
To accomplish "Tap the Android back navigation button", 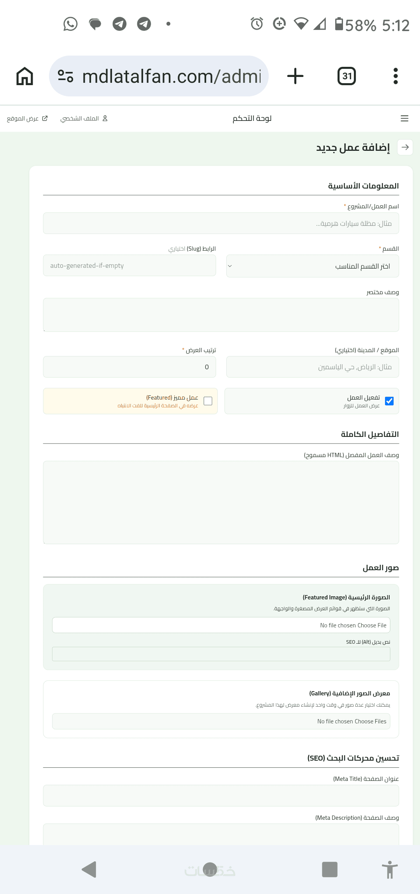I will [89, 870].
